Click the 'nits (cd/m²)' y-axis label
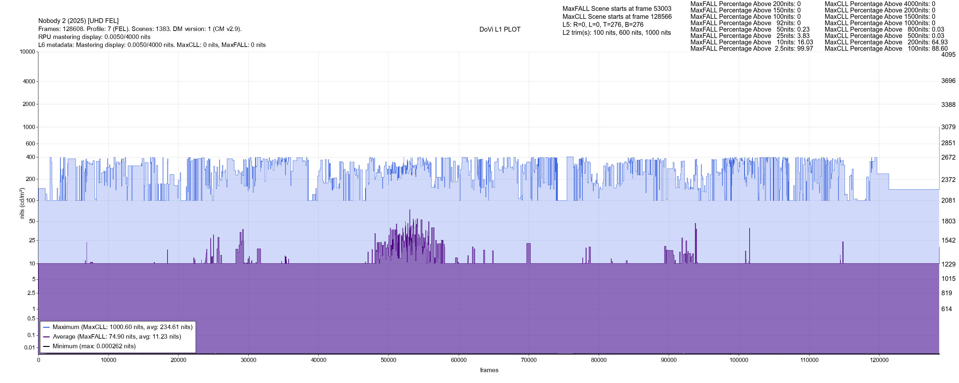The width and height of the screenshot is (959, 383). (22, 203)
